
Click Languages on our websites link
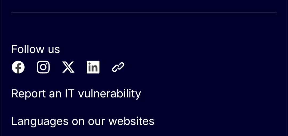tap(83, 121)
